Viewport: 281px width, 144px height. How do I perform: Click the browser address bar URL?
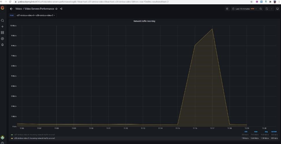(x=93, y=2)
